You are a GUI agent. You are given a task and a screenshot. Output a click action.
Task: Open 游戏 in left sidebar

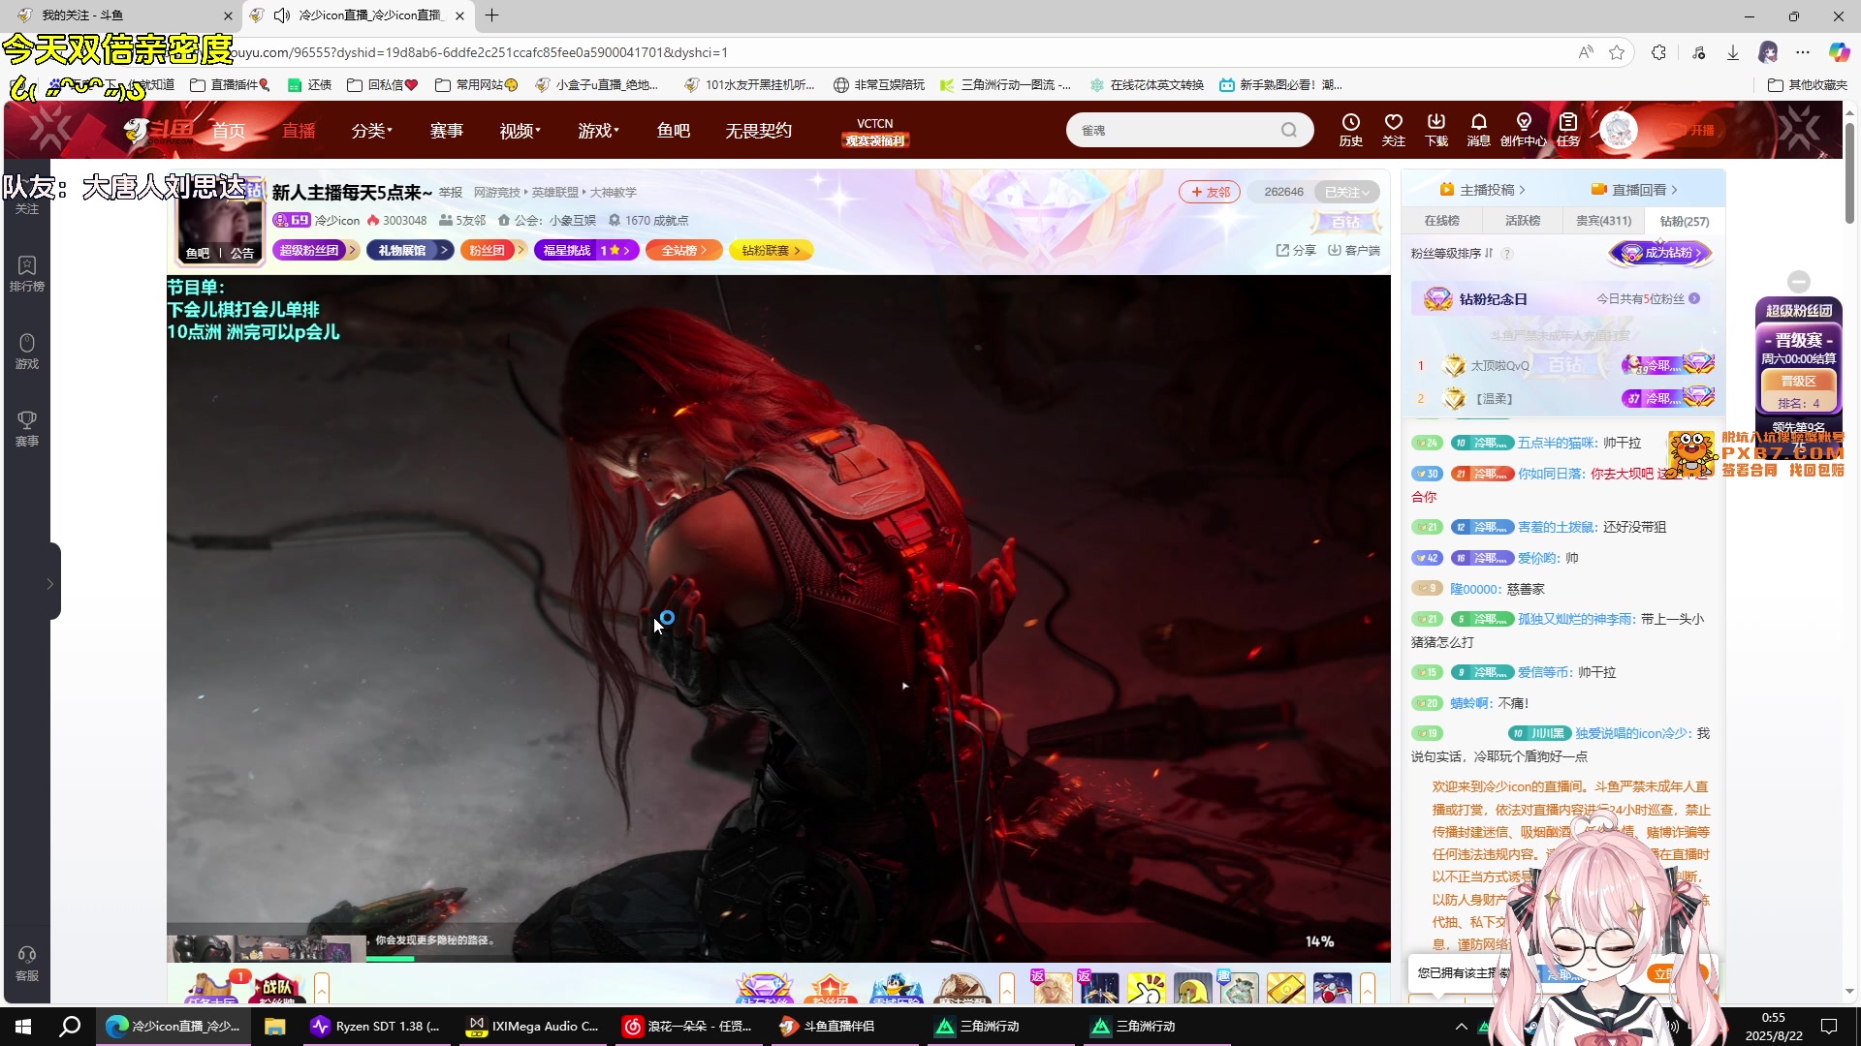click(x=26, y=351)
